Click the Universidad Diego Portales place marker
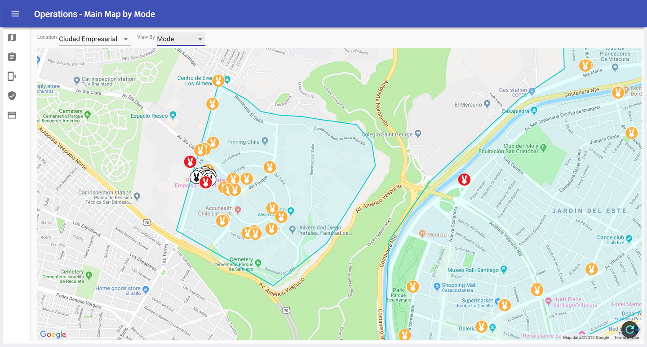The height and width of the screenshot is (347, 647). [x=292, y=229]
